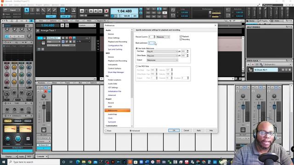
Task: Switch to Notes browser tab
Action: pyautogui.click(x=277, y=21)
